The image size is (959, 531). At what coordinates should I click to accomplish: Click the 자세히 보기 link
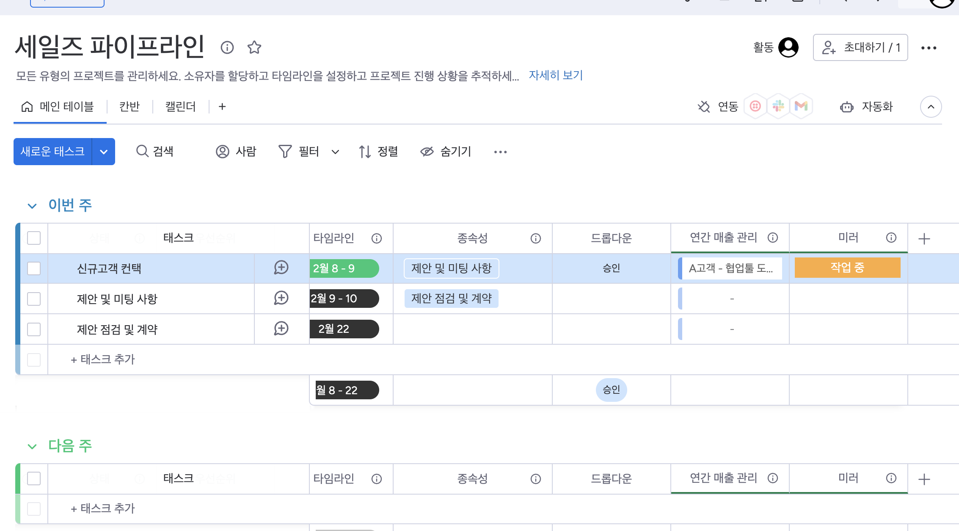pos(556,75)
